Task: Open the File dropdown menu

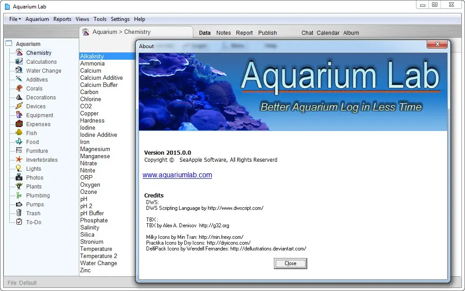Action: click(15, 19)
